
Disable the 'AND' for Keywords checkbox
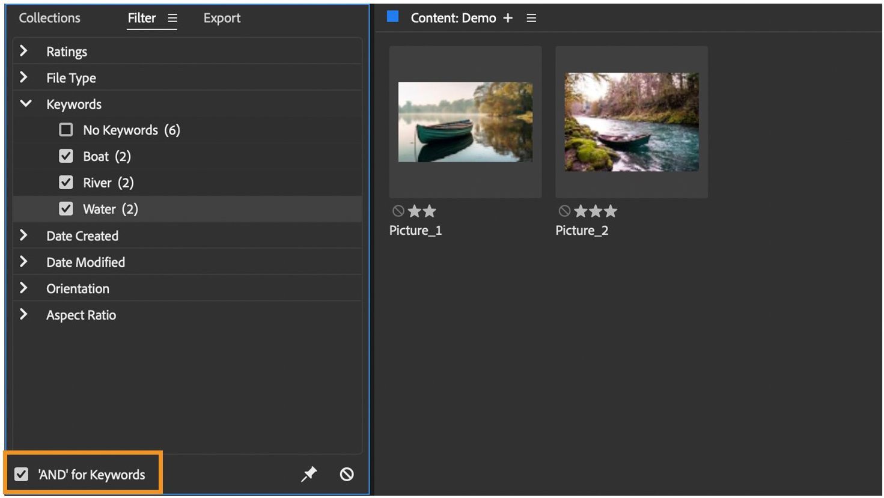(x=22, y=474)
